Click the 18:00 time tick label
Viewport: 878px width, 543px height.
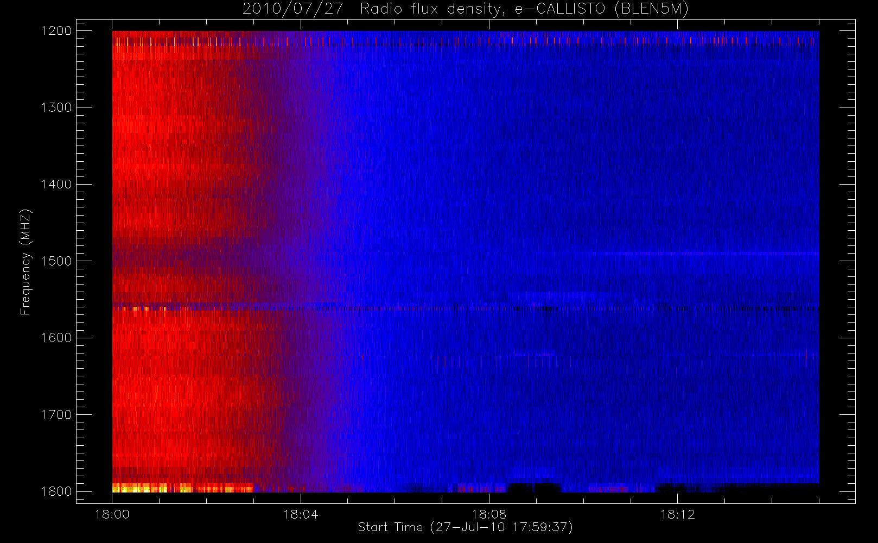(x=112, y=514)
